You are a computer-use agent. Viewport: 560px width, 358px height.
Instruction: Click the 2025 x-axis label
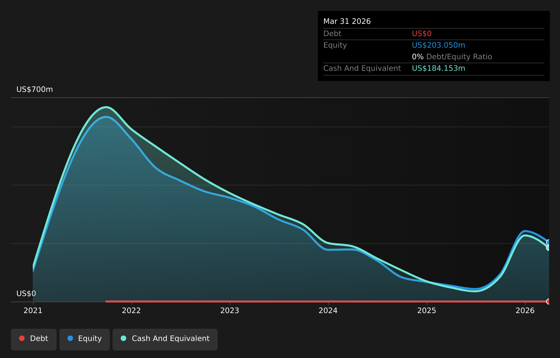427,310
